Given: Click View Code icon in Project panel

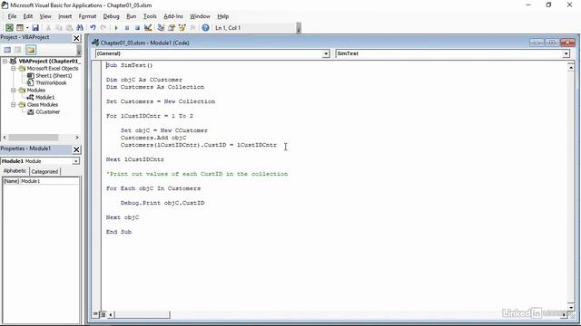Looking at the screenshot, I should pyautogui.click(x=7, y=50).
